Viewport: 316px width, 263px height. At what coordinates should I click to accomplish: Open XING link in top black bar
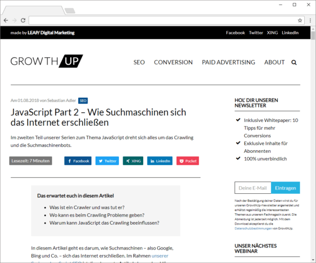point(272,32)
